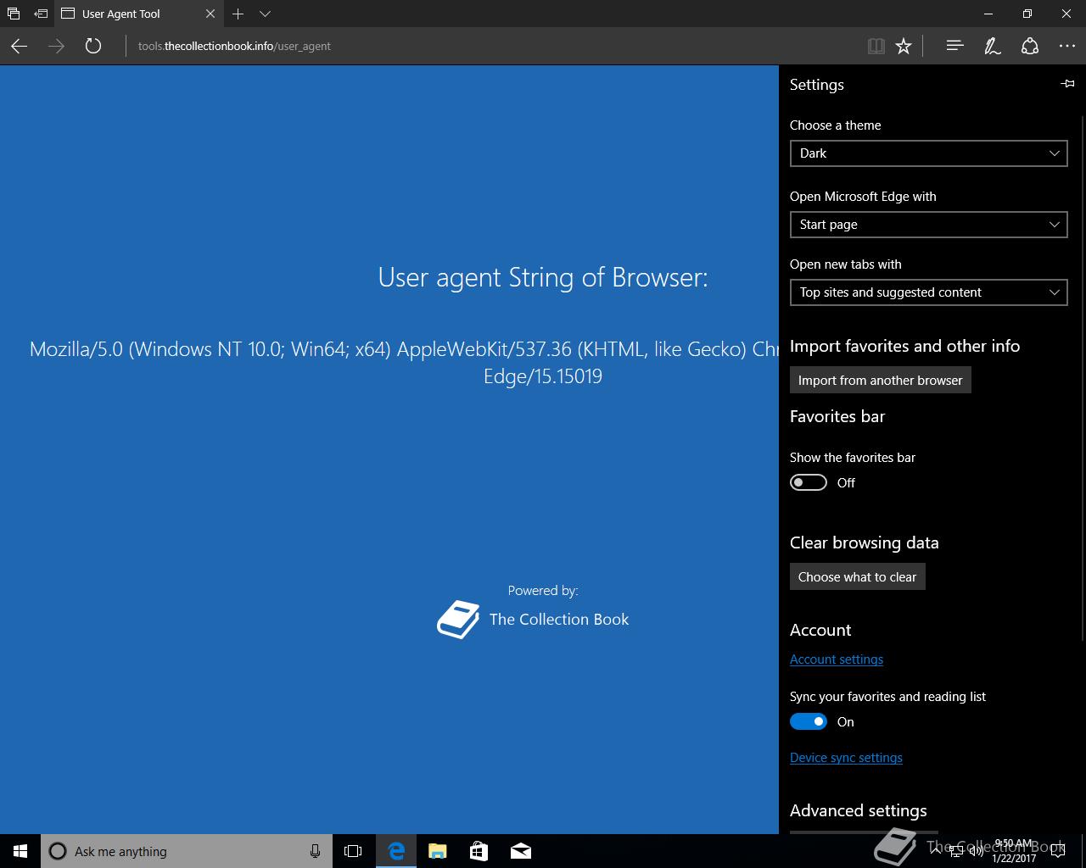The width and height of the screenshot is (1086, 868).
Task: Open a new tab with plus icon
Action: coord(238,14)
